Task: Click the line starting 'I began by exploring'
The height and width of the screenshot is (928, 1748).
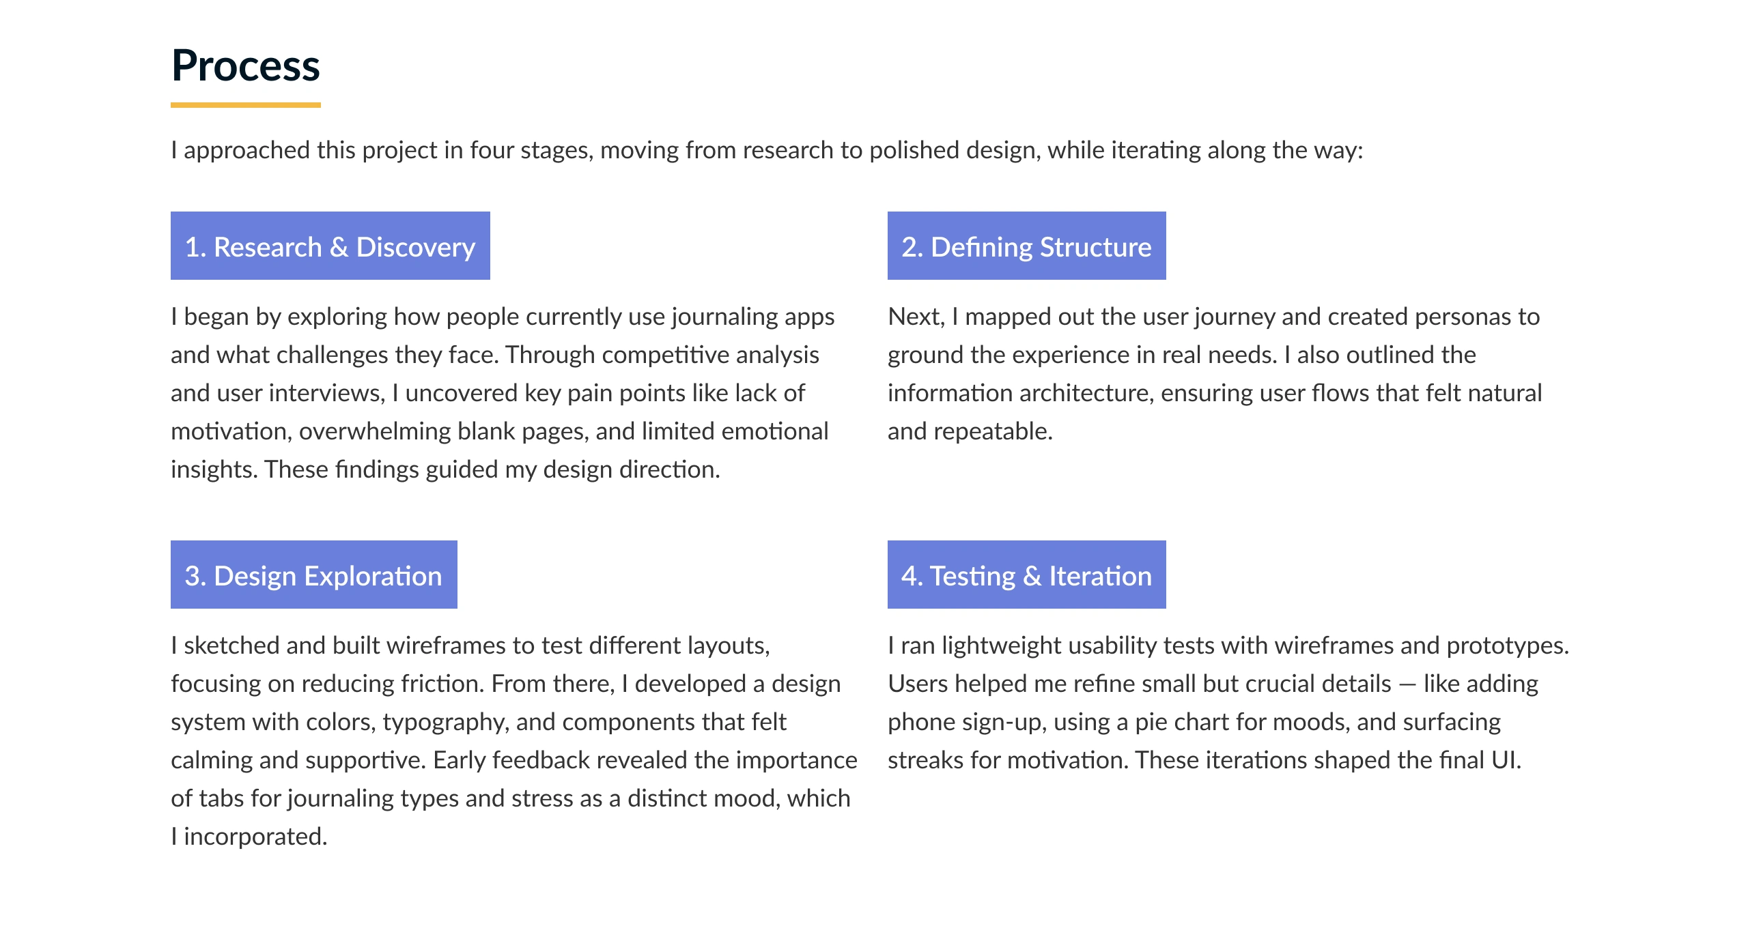Action: (502, 317)
